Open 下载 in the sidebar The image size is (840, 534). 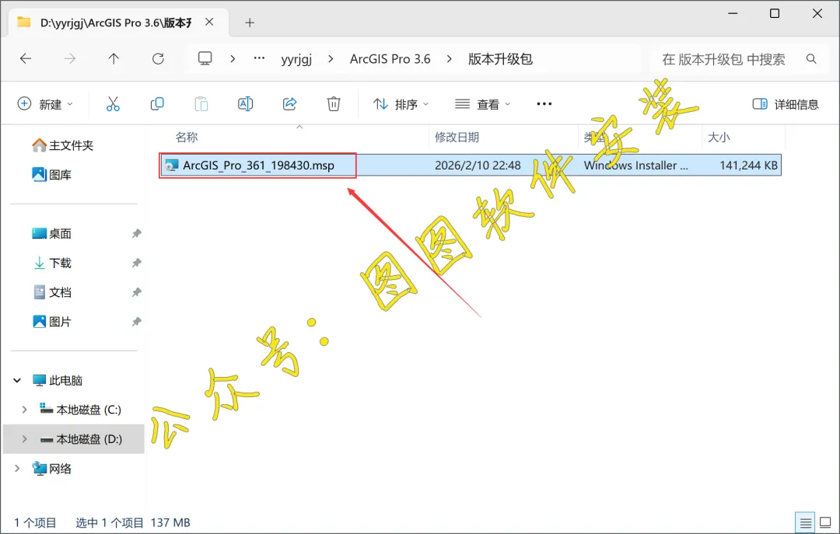pos(52,263)
